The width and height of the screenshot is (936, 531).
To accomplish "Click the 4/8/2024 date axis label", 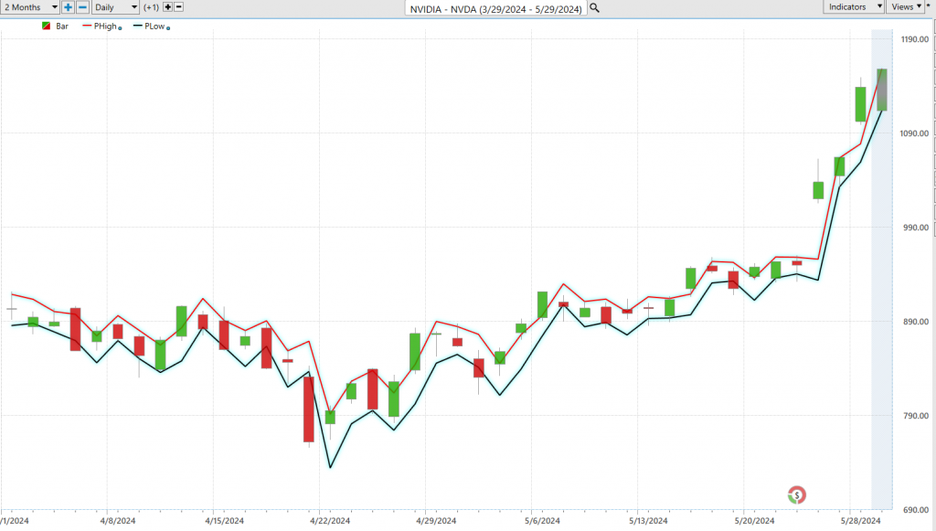I will click(x=118, y=521).
